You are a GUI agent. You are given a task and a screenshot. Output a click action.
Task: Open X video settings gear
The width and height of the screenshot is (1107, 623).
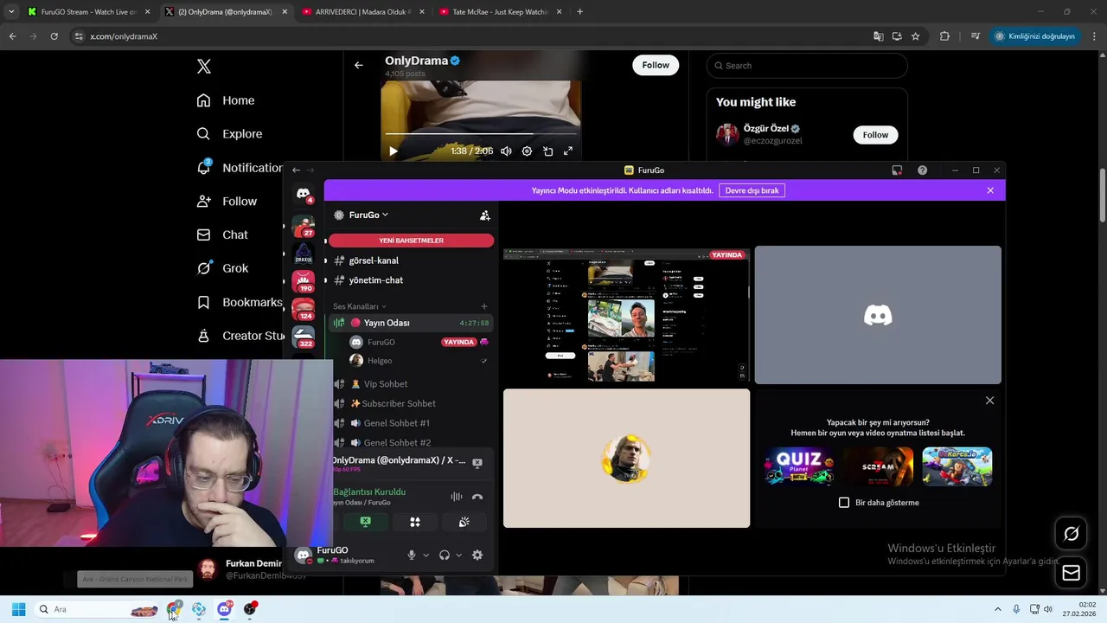tap(527, 151)
